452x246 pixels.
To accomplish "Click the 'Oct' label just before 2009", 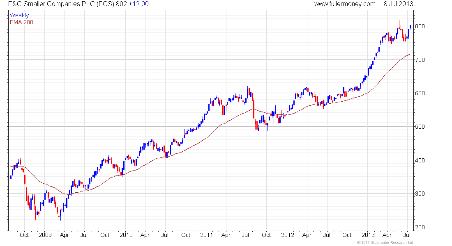I will click(x=24, y=235).
